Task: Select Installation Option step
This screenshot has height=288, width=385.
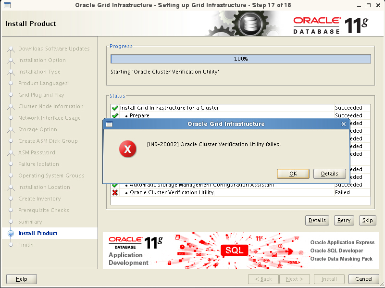Action: coord(42,60)
